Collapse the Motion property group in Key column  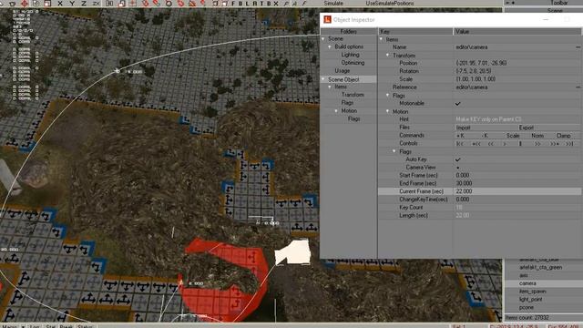(x=387, y=111)
